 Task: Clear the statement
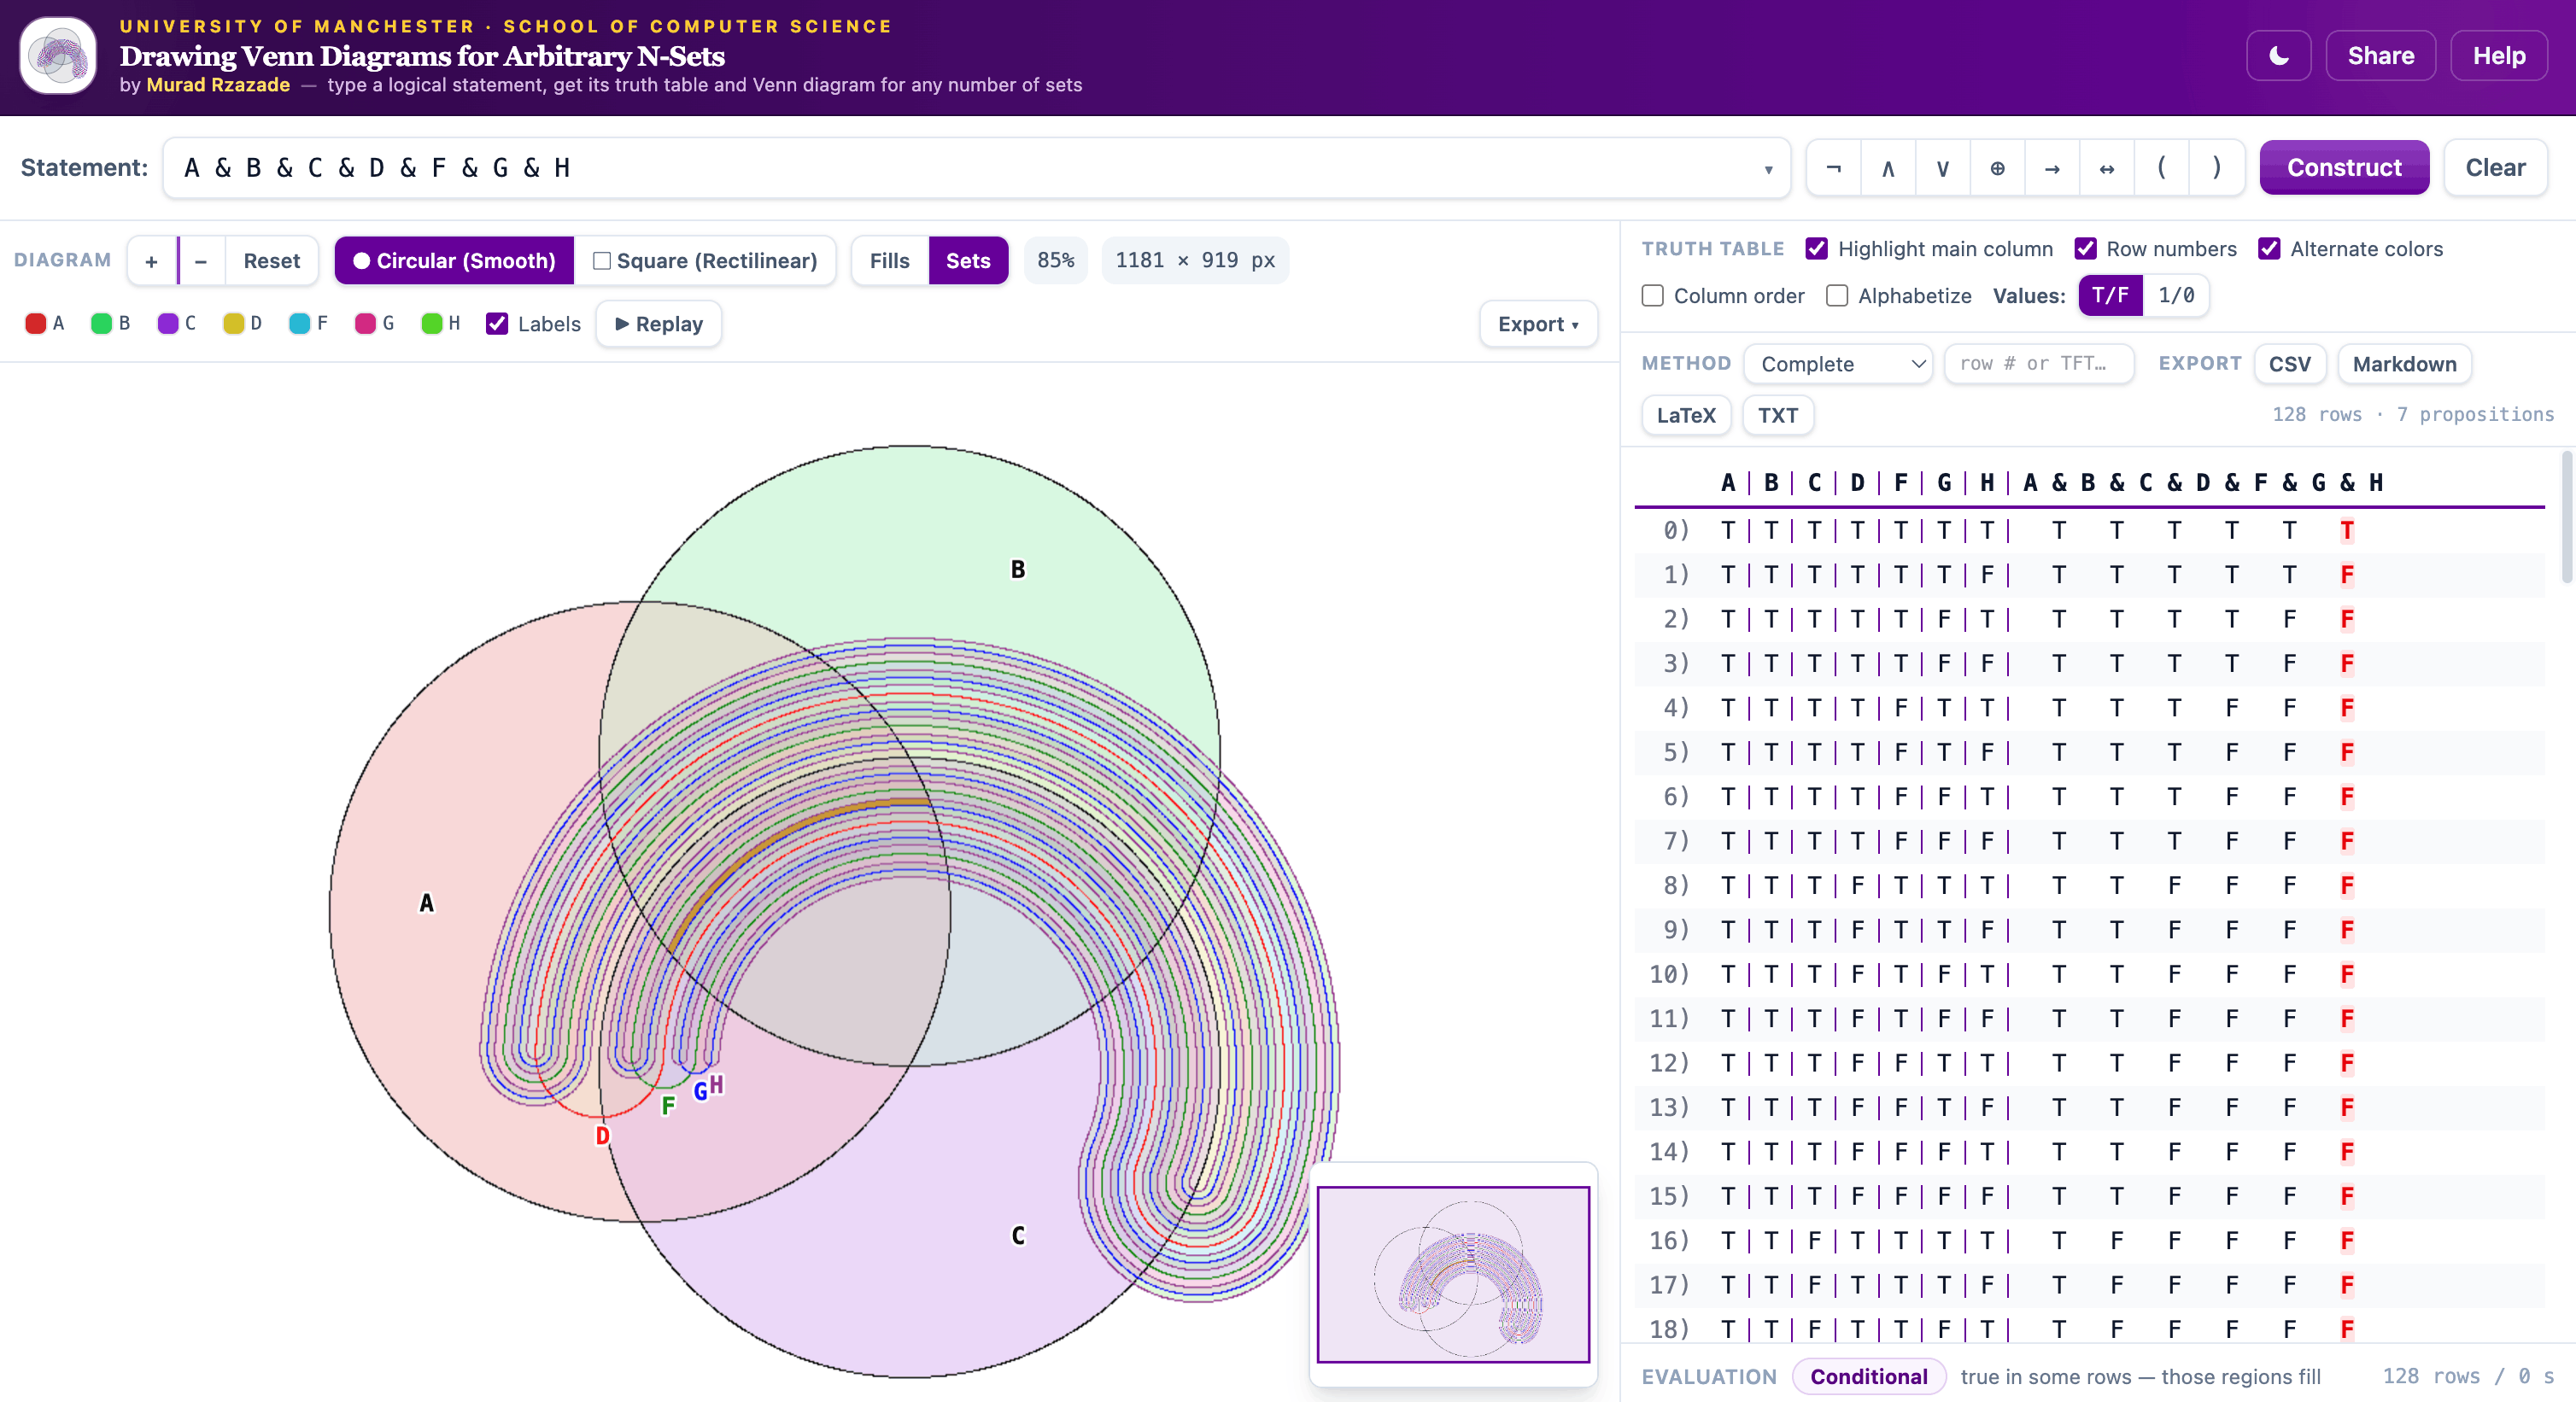[2495, 168]
